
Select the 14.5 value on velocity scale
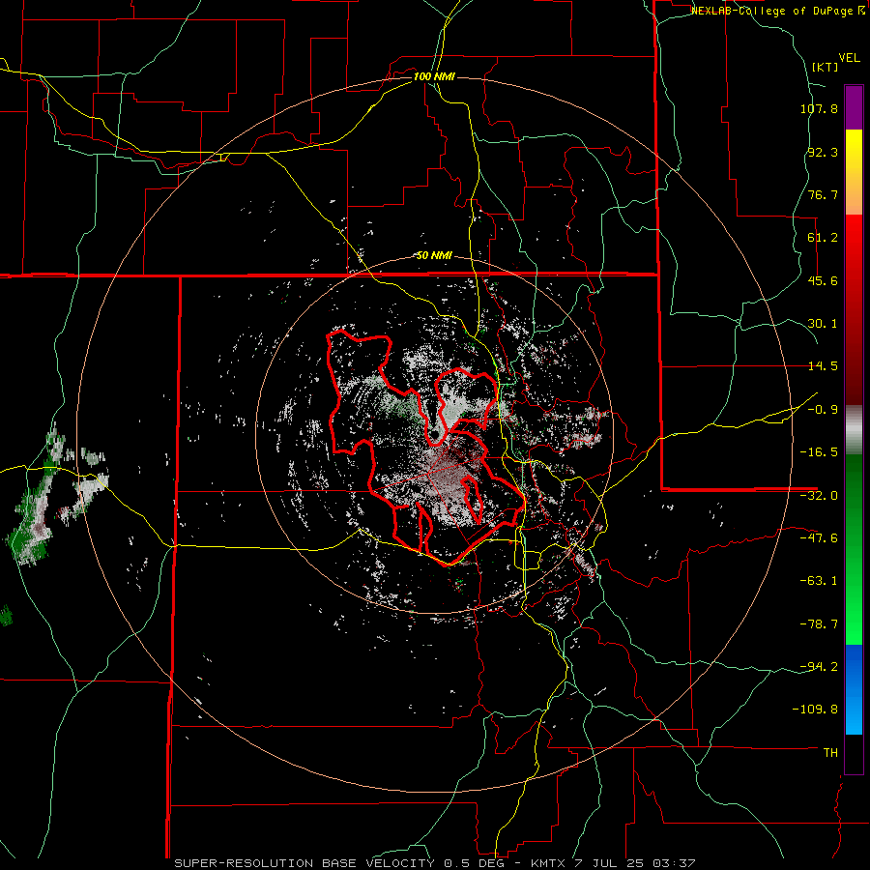pos(823,366)
